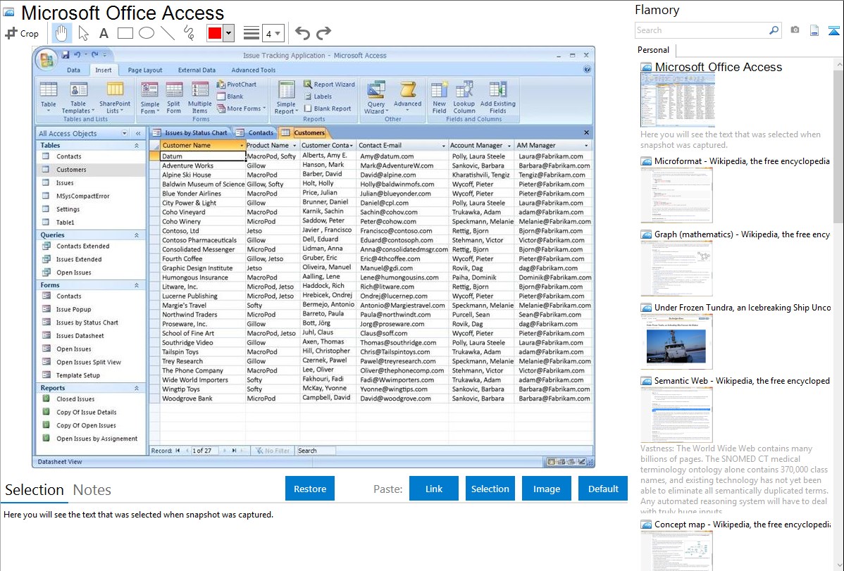Image resolution: width=844 pixels, height=571 pixels.
Task: Click the document page icon in Flamory header
Action: [x=814, y=31]
